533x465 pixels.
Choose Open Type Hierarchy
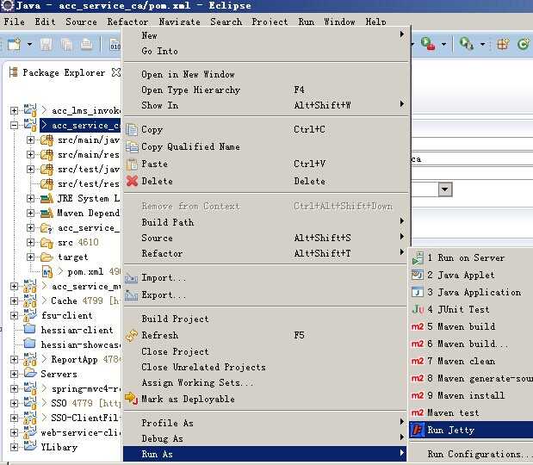(x=266, y=90)
